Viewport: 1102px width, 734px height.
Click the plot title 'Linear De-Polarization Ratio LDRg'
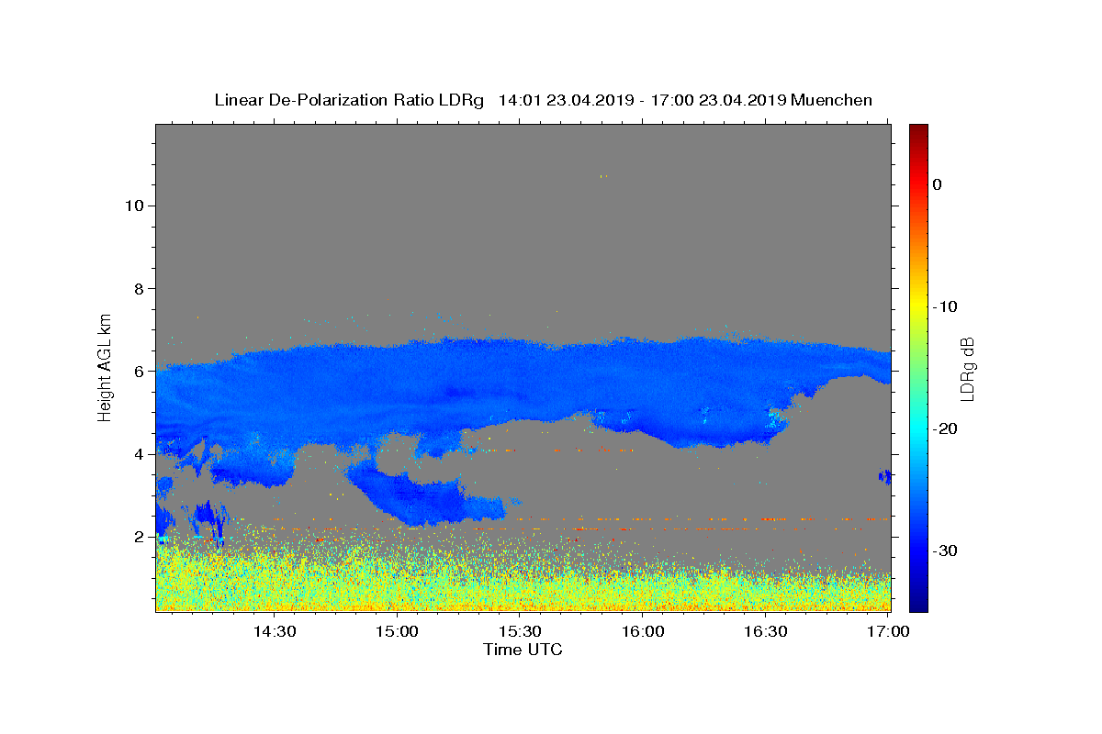[x=349, y=100]
